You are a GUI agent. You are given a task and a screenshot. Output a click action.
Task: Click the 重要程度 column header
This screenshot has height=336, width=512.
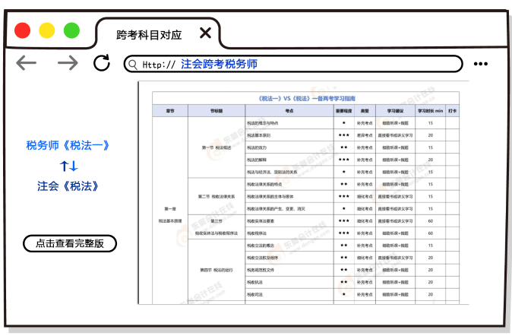(344, 111)
